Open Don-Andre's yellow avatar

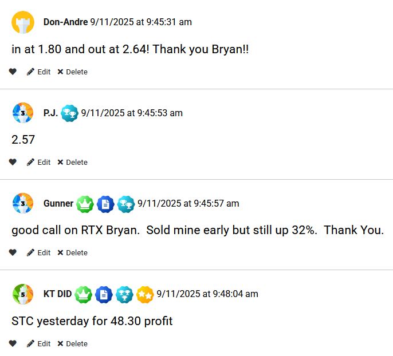click(x=23, y=22)
